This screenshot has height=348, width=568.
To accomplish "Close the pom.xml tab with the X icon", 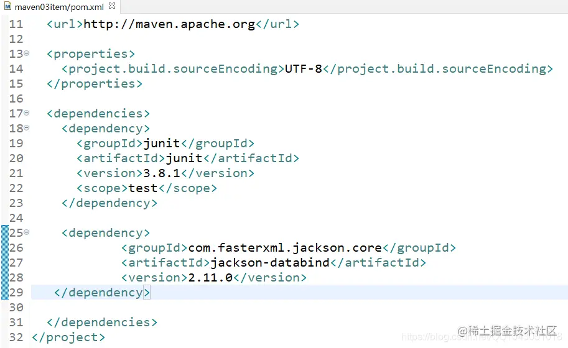I will (112, 6).
